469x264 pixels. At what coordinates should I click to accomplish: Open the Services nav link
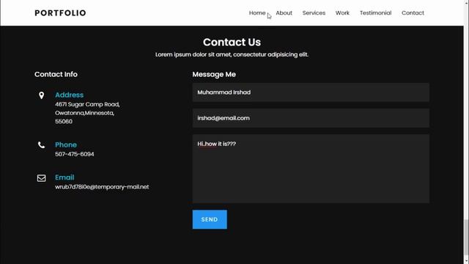tap(314, 13)
